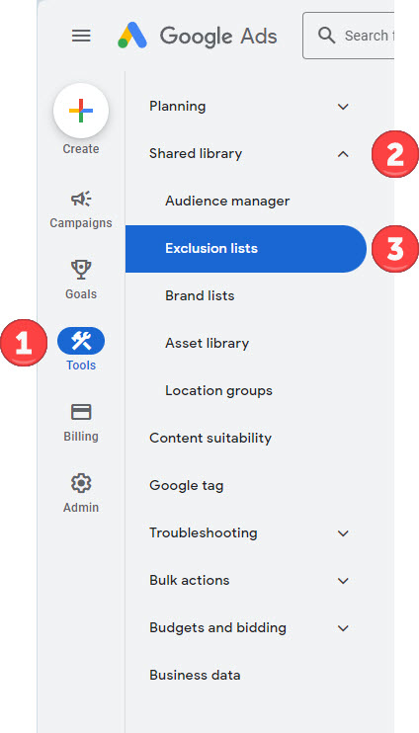Collapse the Shared library chevron
The image size is (419, 733).
coord(343,154)
